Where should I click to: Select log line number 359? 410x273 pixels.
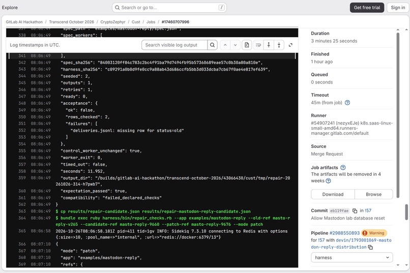pyautogui.click(x=22, y=178)
